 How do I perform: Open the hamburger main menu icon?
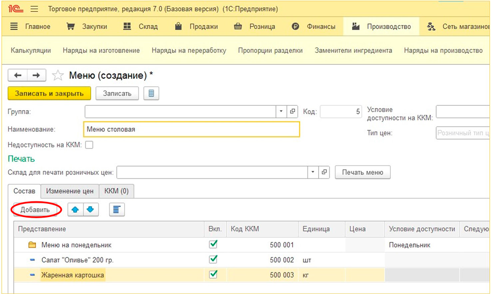34,9
